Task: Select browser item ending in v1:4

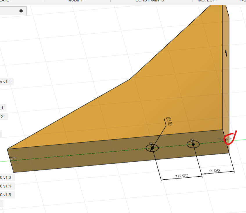Action: [x=6, y=186]
